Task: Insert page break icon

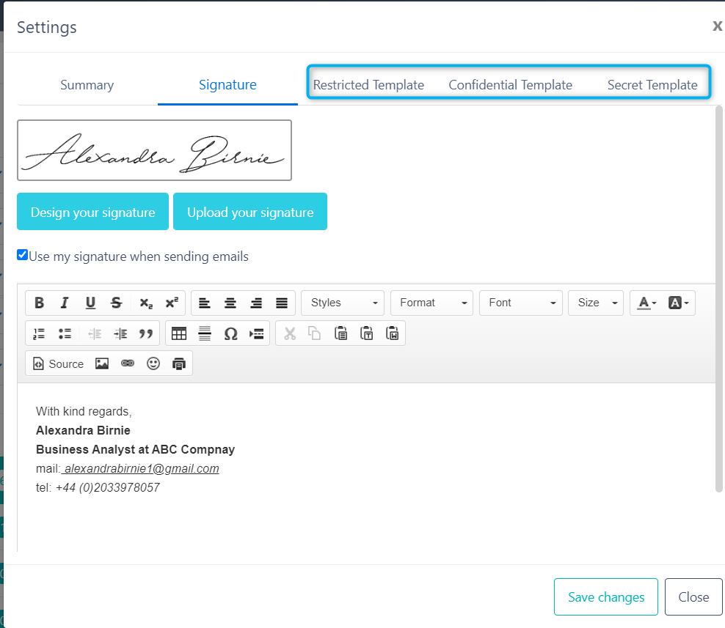Action: [257, 333]
